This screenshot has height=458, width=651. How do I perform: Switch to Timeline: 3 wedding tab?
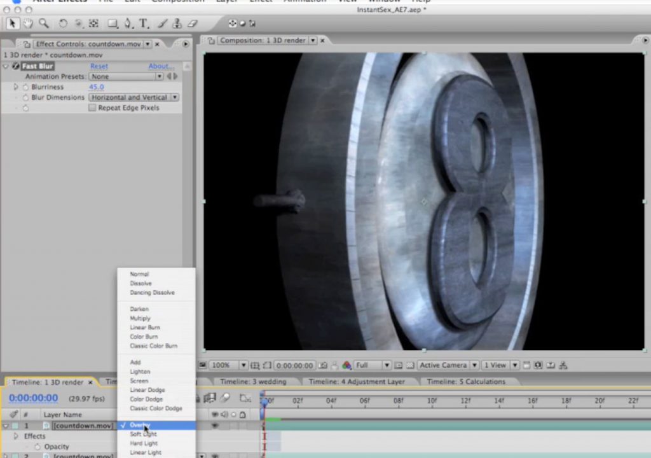coord(253,382)
